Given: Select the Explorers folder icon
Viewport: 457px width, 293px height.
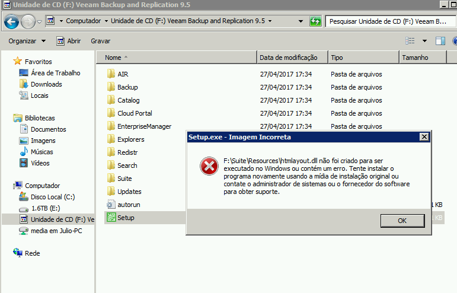Looking at the screenshot, I should click(111, 139).
